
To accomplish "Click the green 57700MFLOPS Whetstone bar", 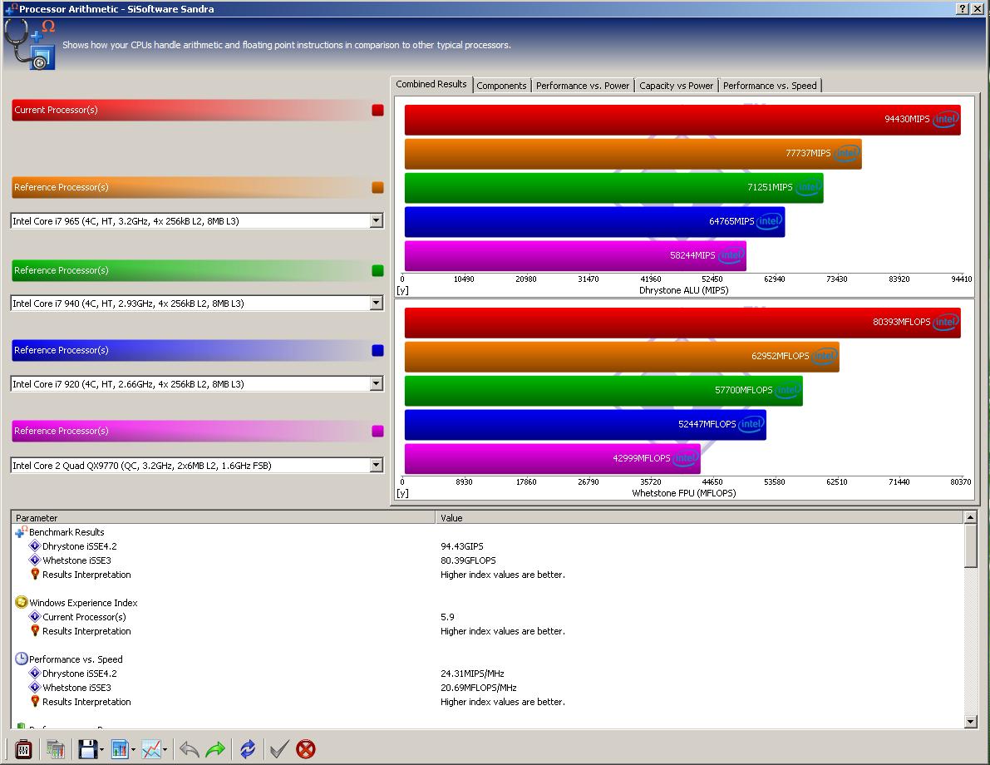I will point(603,390).
